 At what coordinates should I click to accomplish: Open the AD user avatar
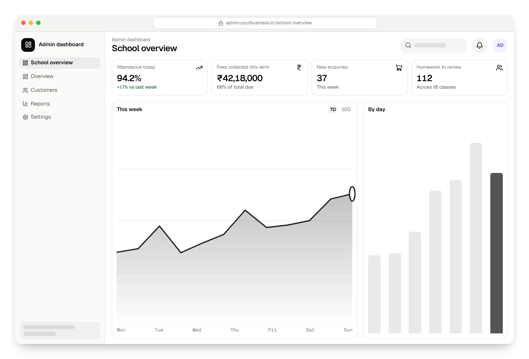[x=500, y=45]
